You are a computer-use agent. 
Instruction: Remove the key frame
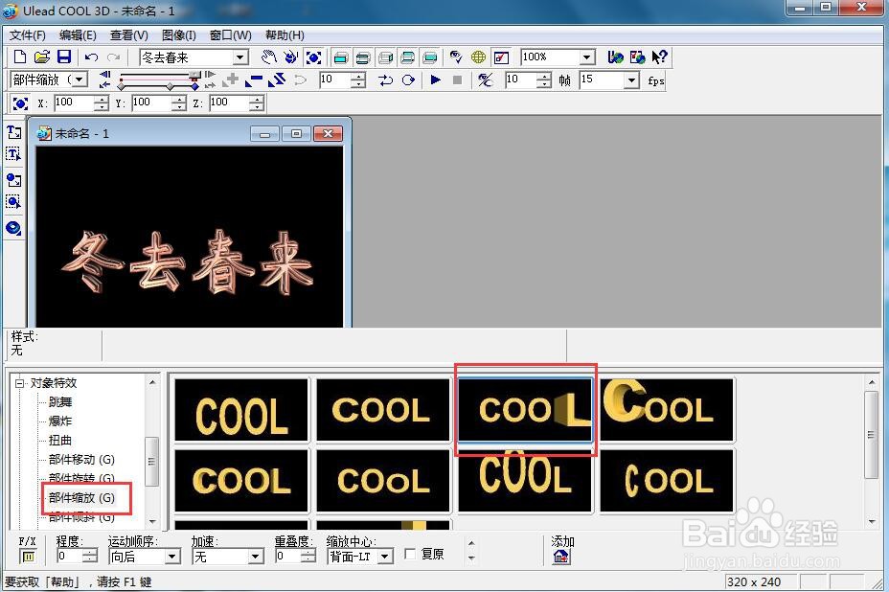pos(254,80)
